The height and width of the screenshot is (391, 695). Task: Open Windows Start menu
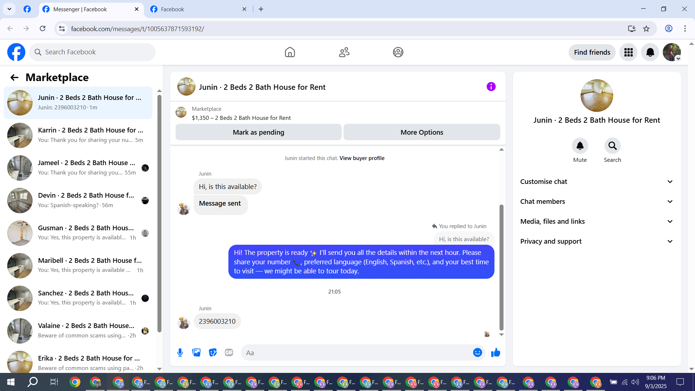tap(10, 382)
